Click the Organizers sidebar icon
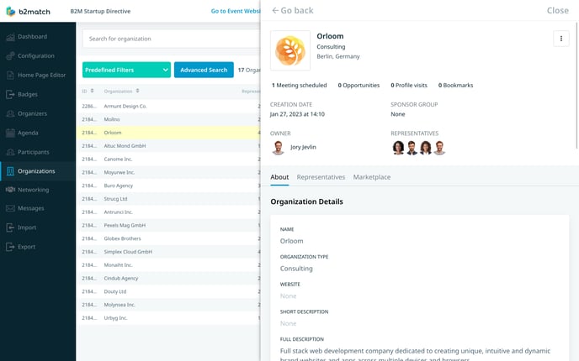 click(x=10, y=113)
